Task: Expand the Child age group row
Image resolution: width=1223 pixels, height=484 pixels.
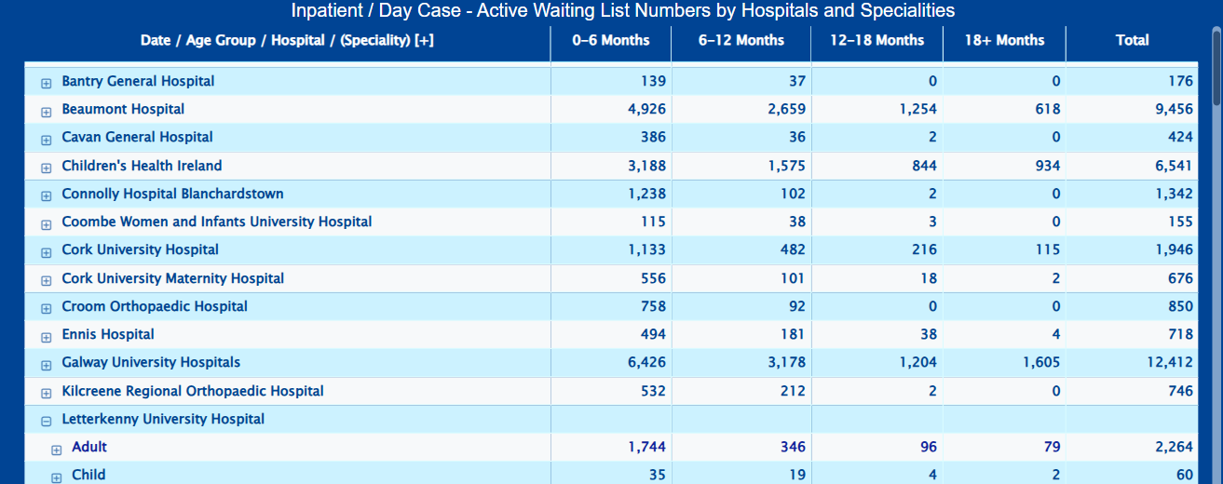Action: tap(56, 477)
